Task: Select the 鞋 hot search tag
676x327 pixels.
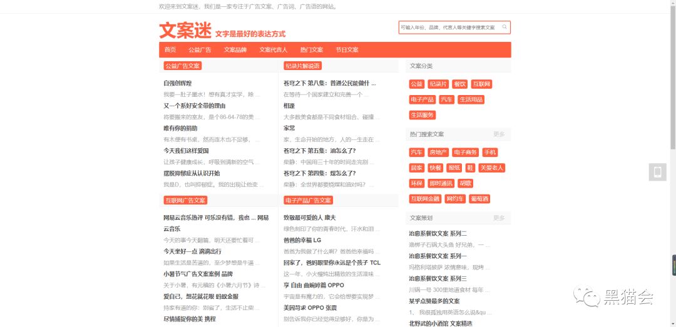Action: 470,168
